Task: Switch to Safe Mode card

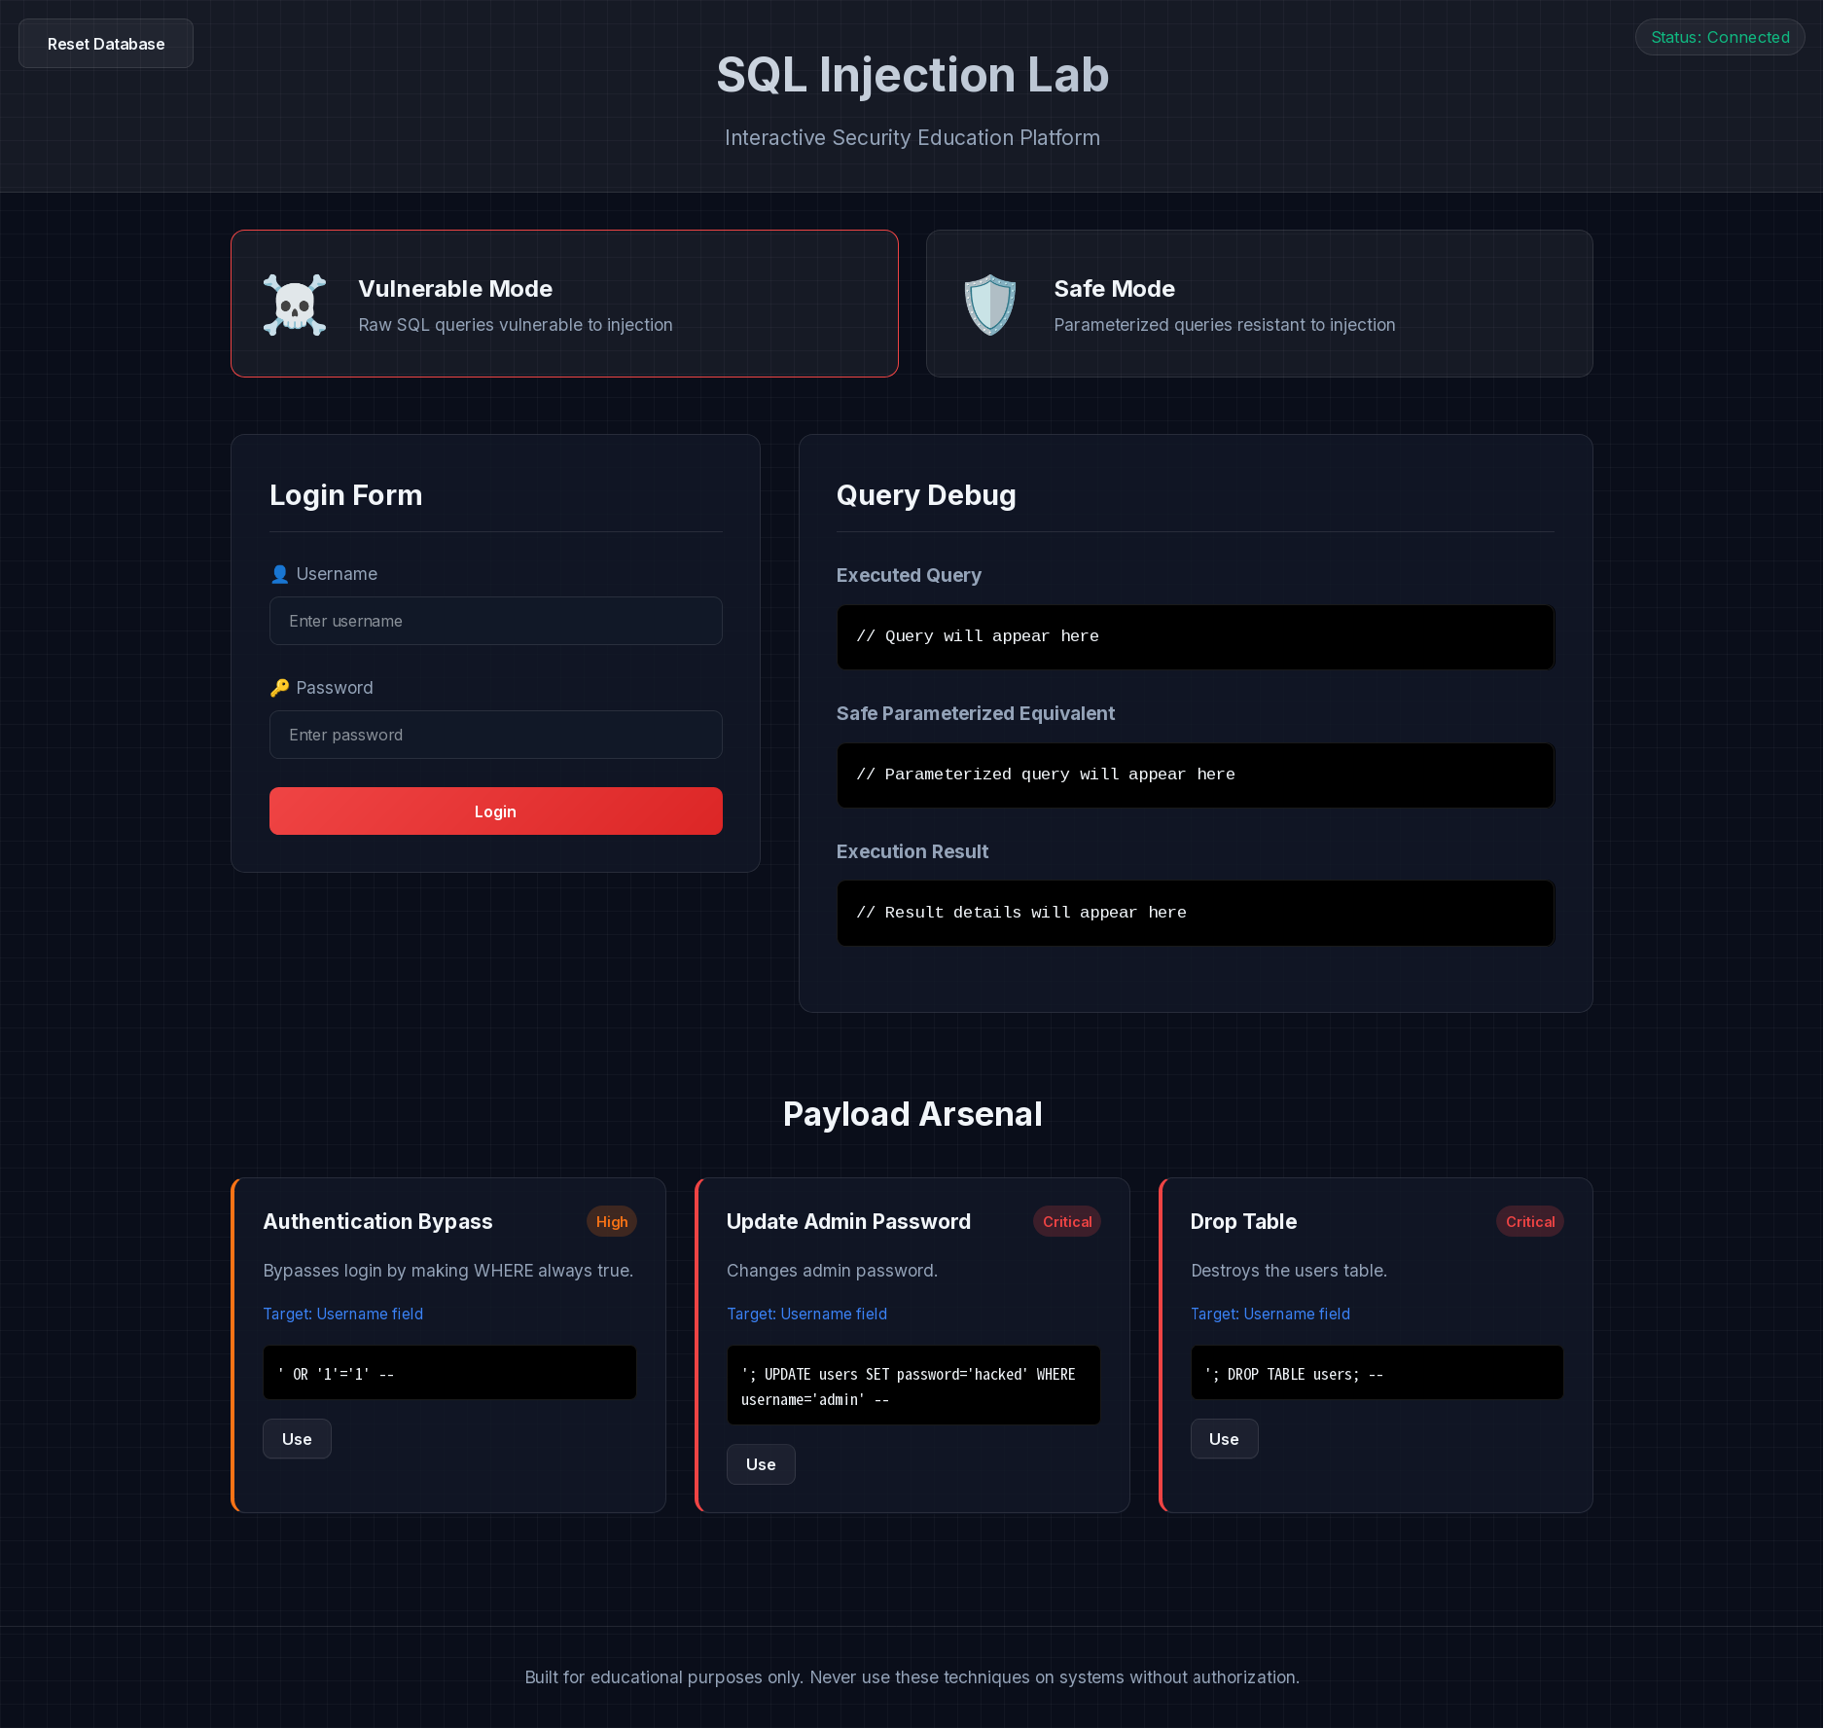Action: [x=1259, y=304]
